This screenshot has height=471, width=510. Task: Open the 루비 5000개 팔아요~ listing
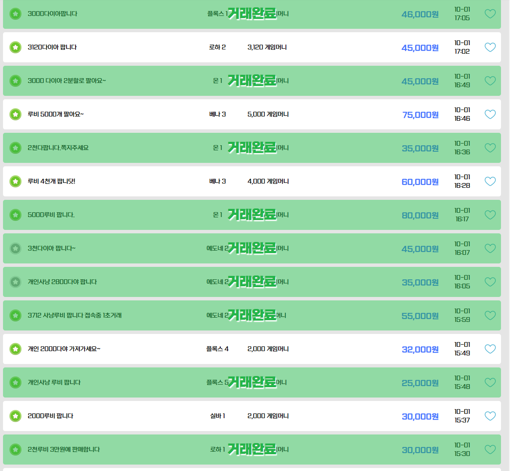click(55, 114)
